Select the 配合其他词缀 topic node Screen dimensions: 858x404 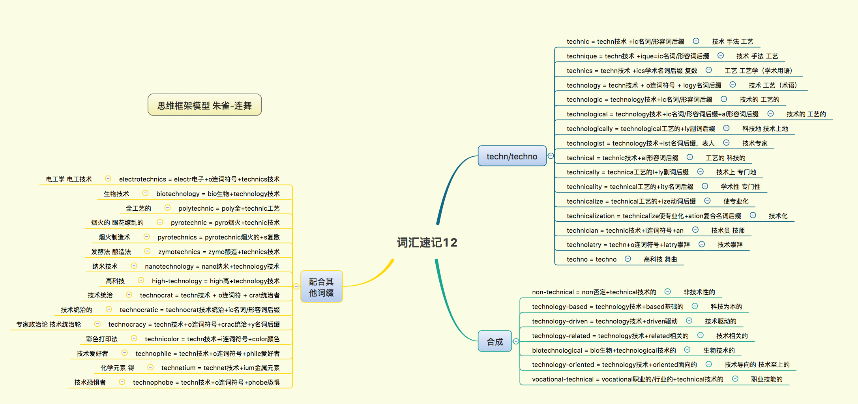point(321,287)
